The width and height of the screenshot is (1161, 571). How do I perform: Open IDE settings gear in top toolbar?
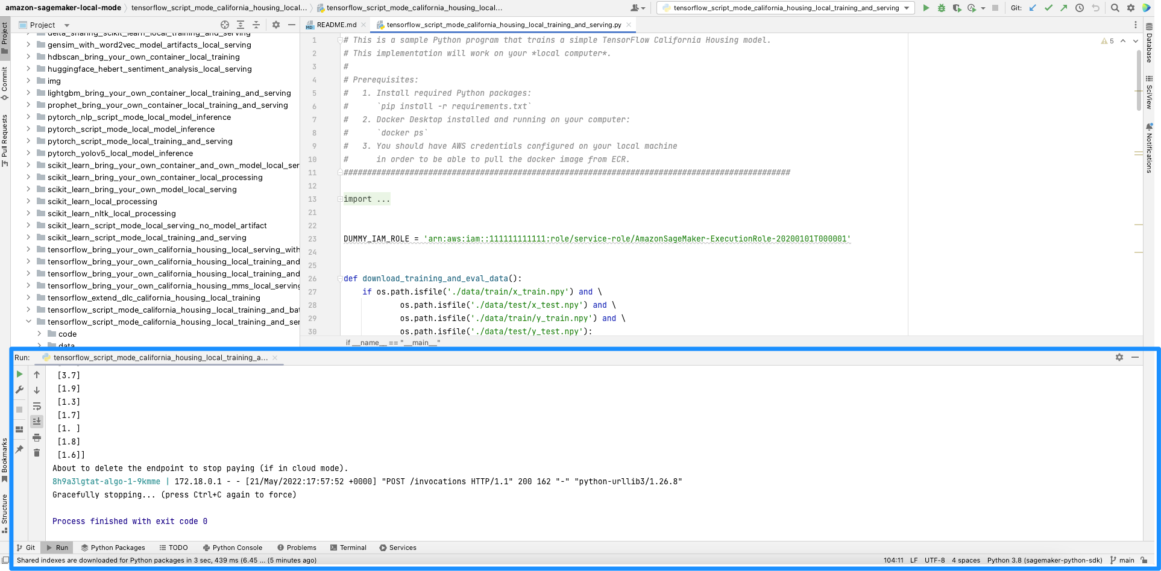pos(1131,8)
